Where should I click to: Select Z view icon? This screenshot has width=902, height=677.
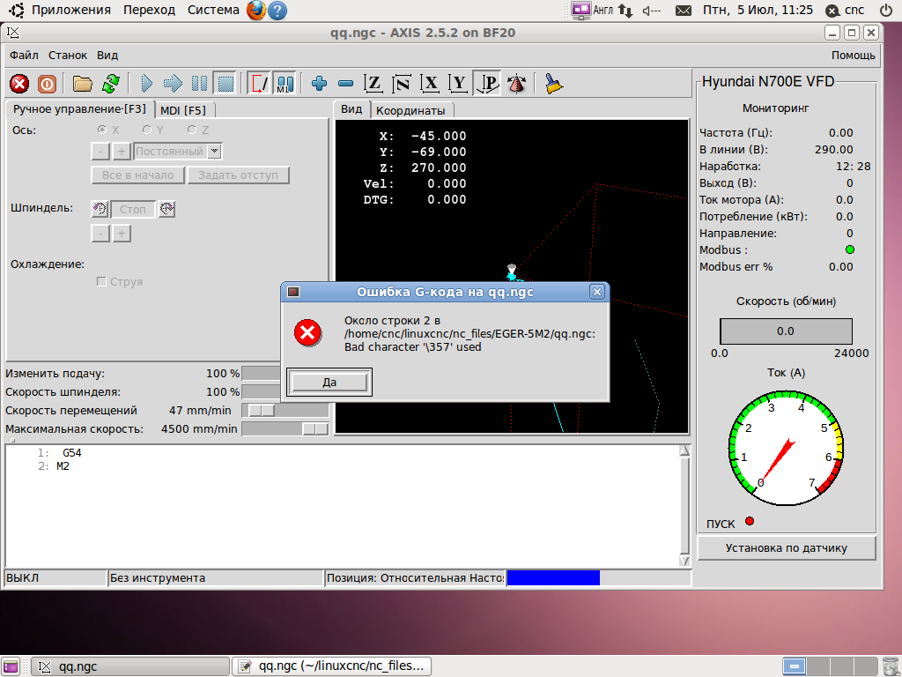pyautogui.click(x=373, y=84)
